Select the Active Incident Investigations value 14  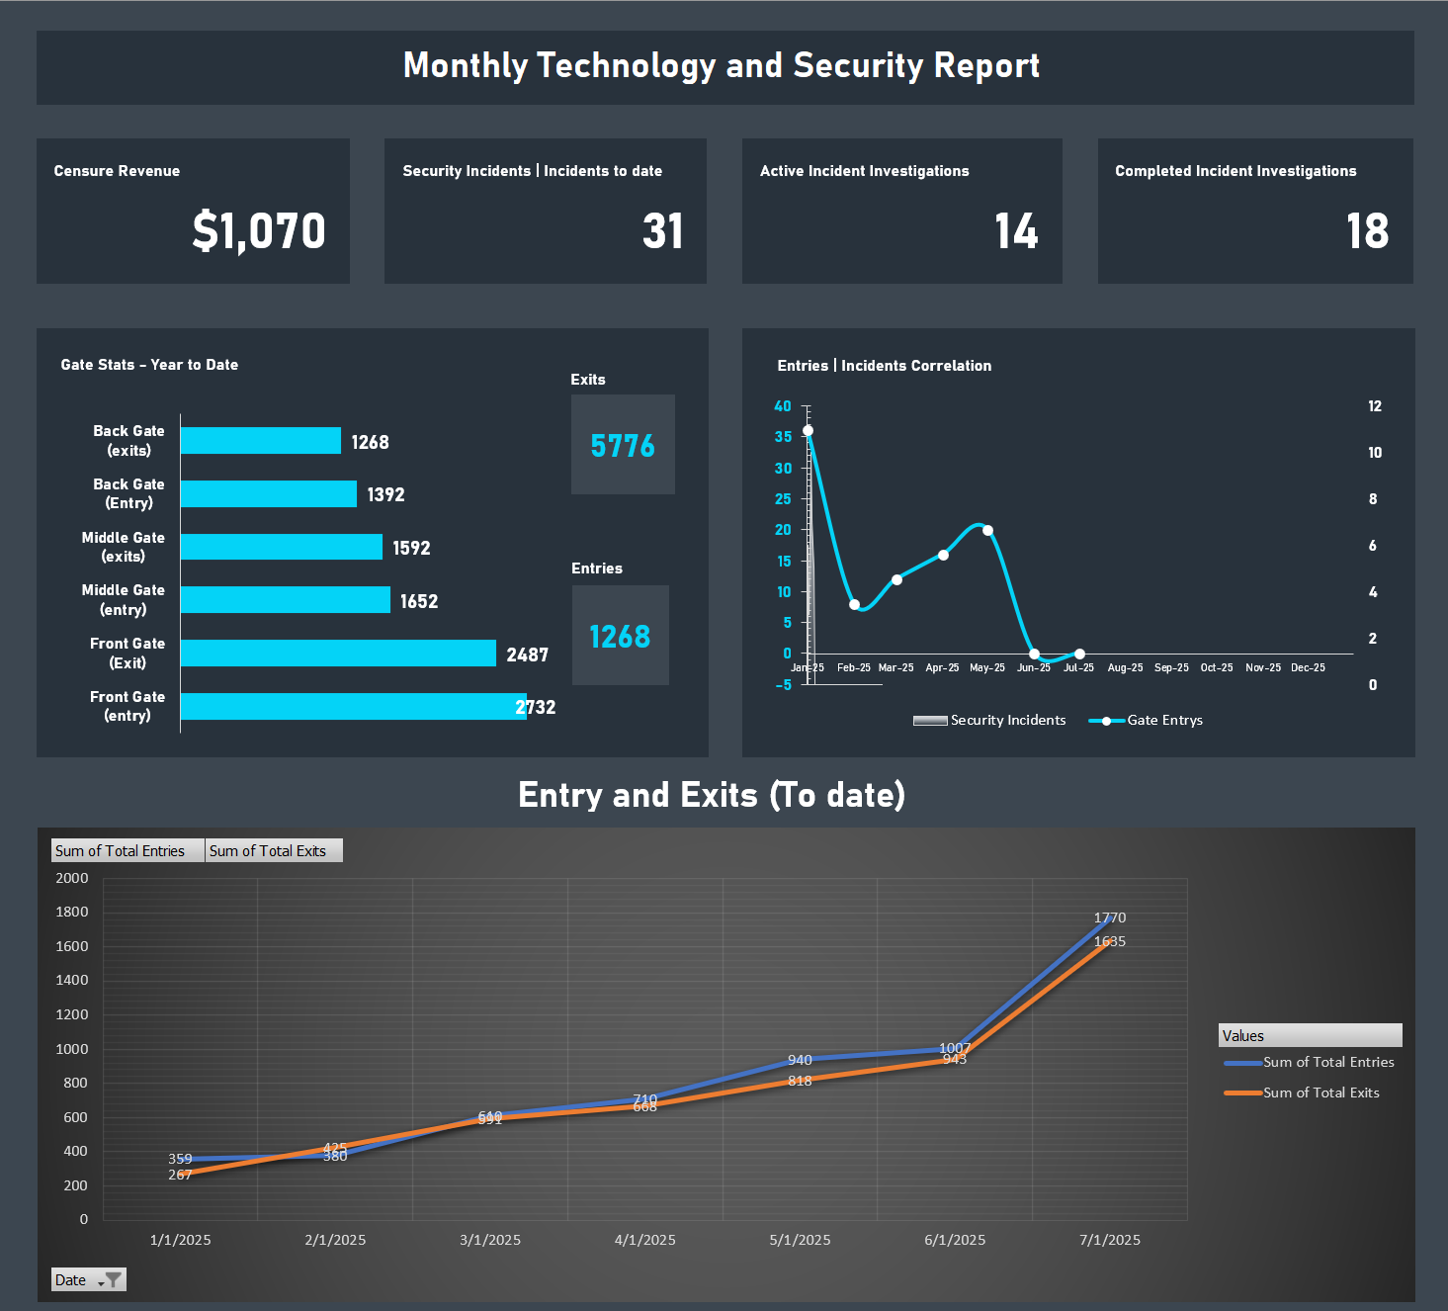pos(1016,231)
